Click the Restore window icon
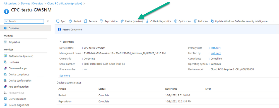This screenshot has width=279, height=108. [86, 21]
